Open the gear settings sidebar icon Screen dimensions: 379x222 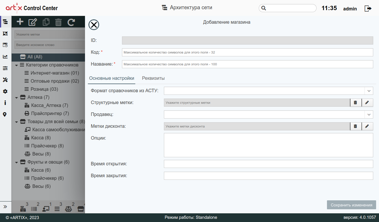(5, 91)
